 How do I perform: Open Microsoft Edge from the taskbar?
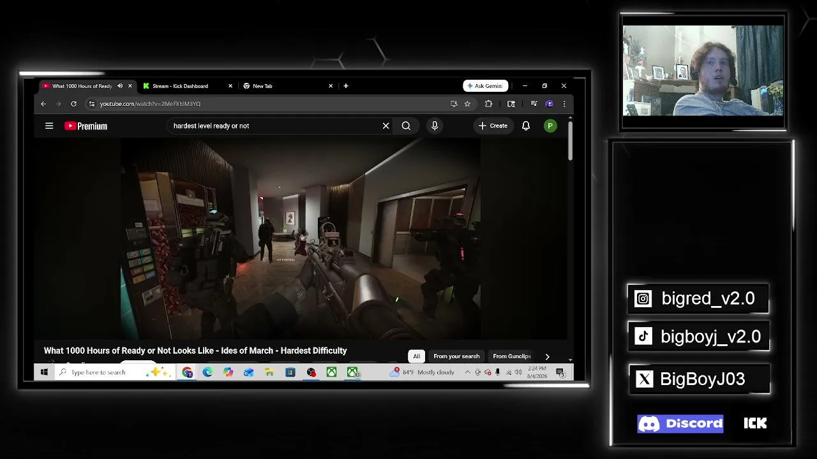pyautogui.click(x=207, y=372)
